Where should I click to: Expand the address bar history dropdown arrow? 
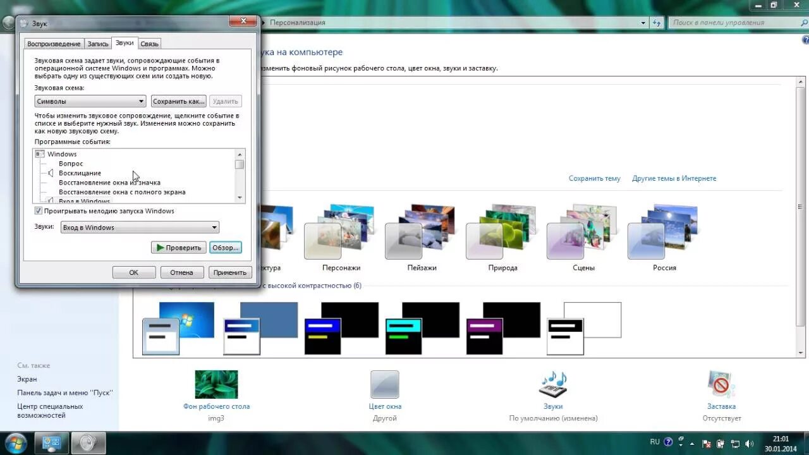[x=643, y=23]
